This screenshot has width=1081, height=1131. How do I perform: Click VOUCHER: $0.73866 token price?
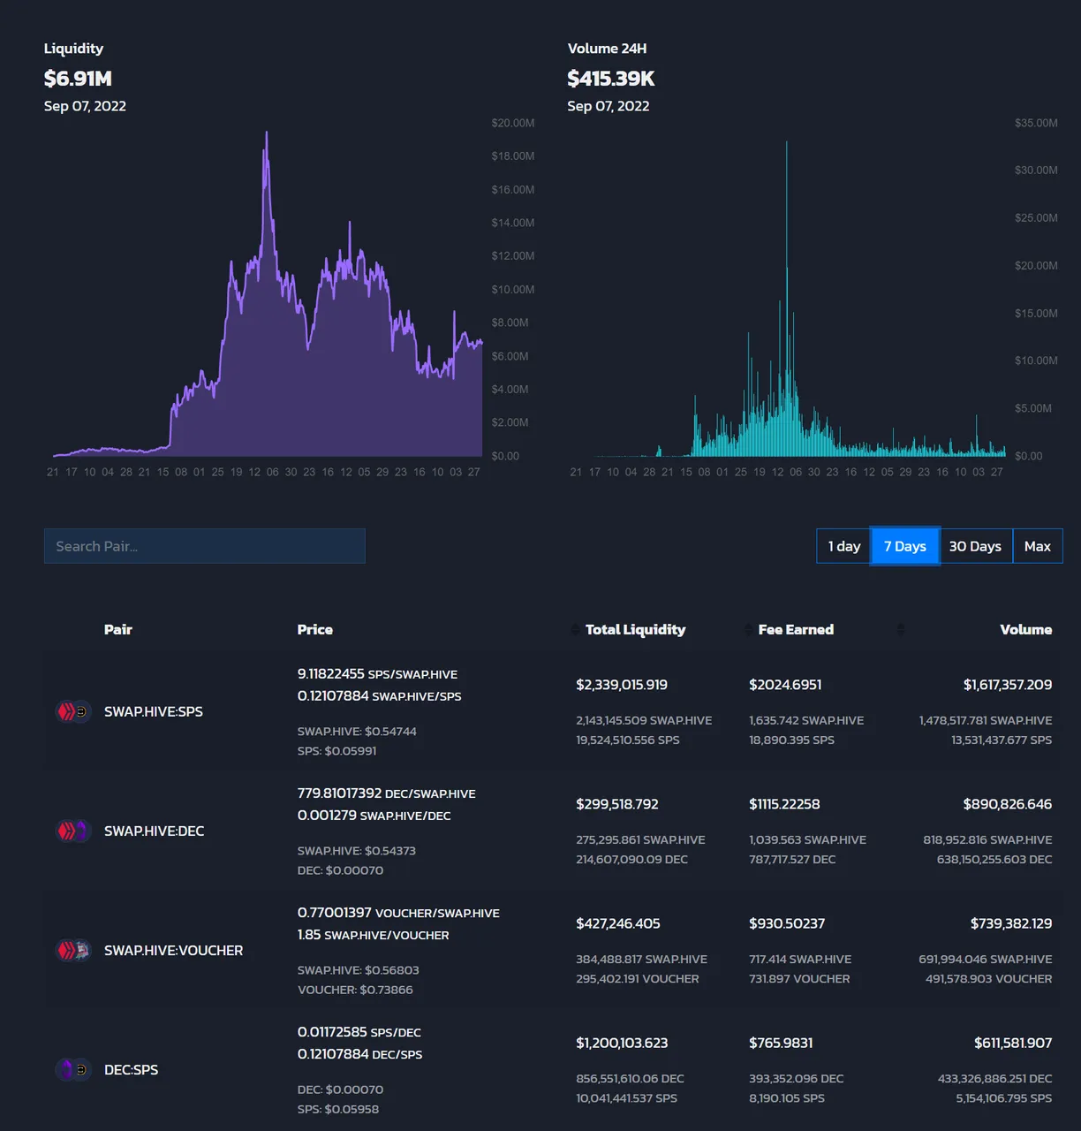click(355, 990)
